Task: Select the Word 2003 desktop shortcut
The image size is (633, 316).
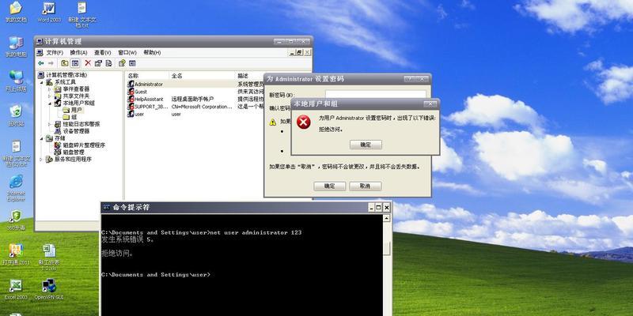Action: click(49, 12)
